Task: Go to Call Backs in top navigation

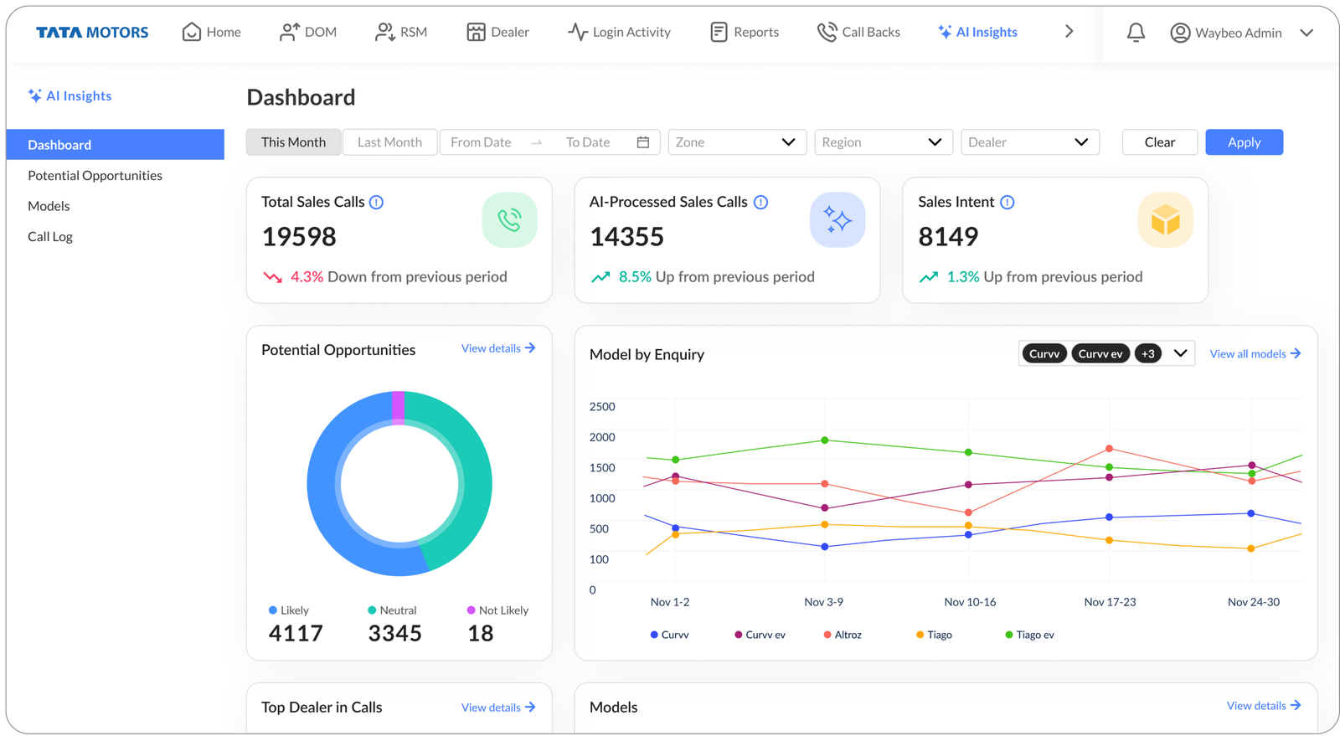Action: click(x=859, y=33)
